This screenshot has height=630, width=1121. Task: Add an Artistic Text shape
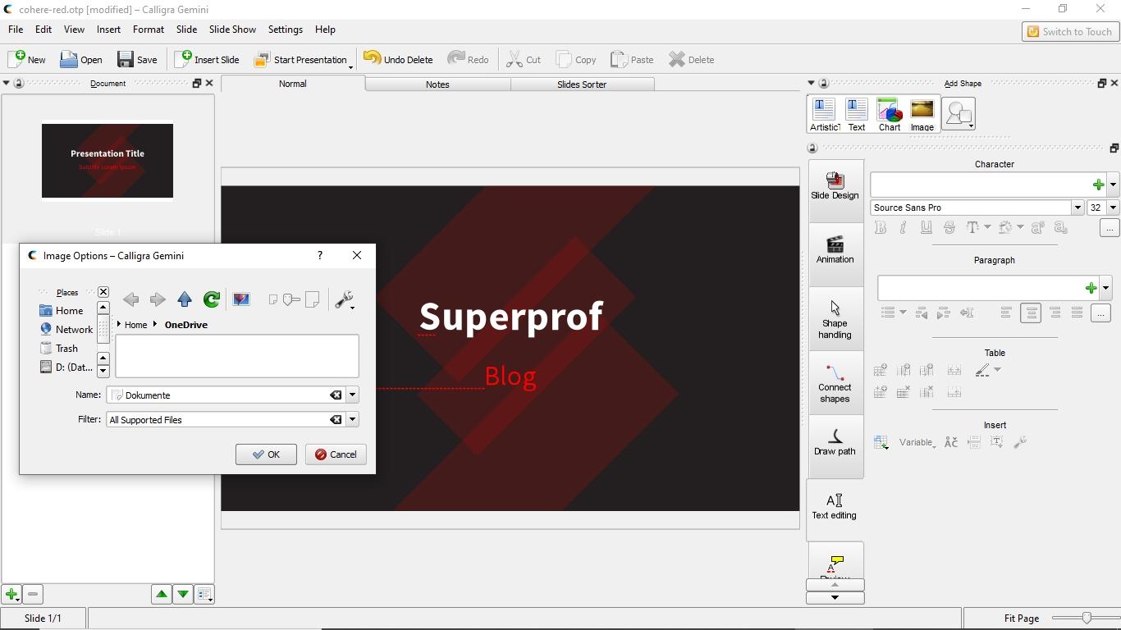click(x=824, y=114)
